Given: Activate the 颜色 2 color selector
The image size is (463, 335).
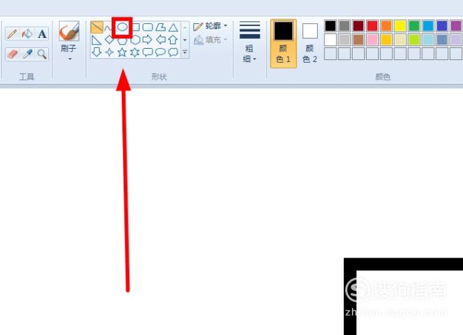Looking at the screenshot, I should coord(310,44).
